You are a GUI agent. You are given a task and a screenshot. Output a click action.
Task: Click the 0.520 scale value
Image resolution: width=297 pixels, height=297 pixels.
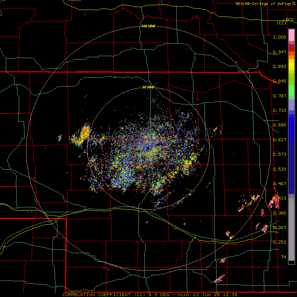pos(280,169)
